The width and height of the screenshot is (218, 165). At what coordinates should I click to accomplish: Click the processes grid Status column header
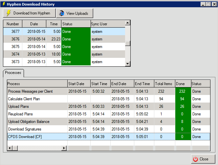(201, 84)
